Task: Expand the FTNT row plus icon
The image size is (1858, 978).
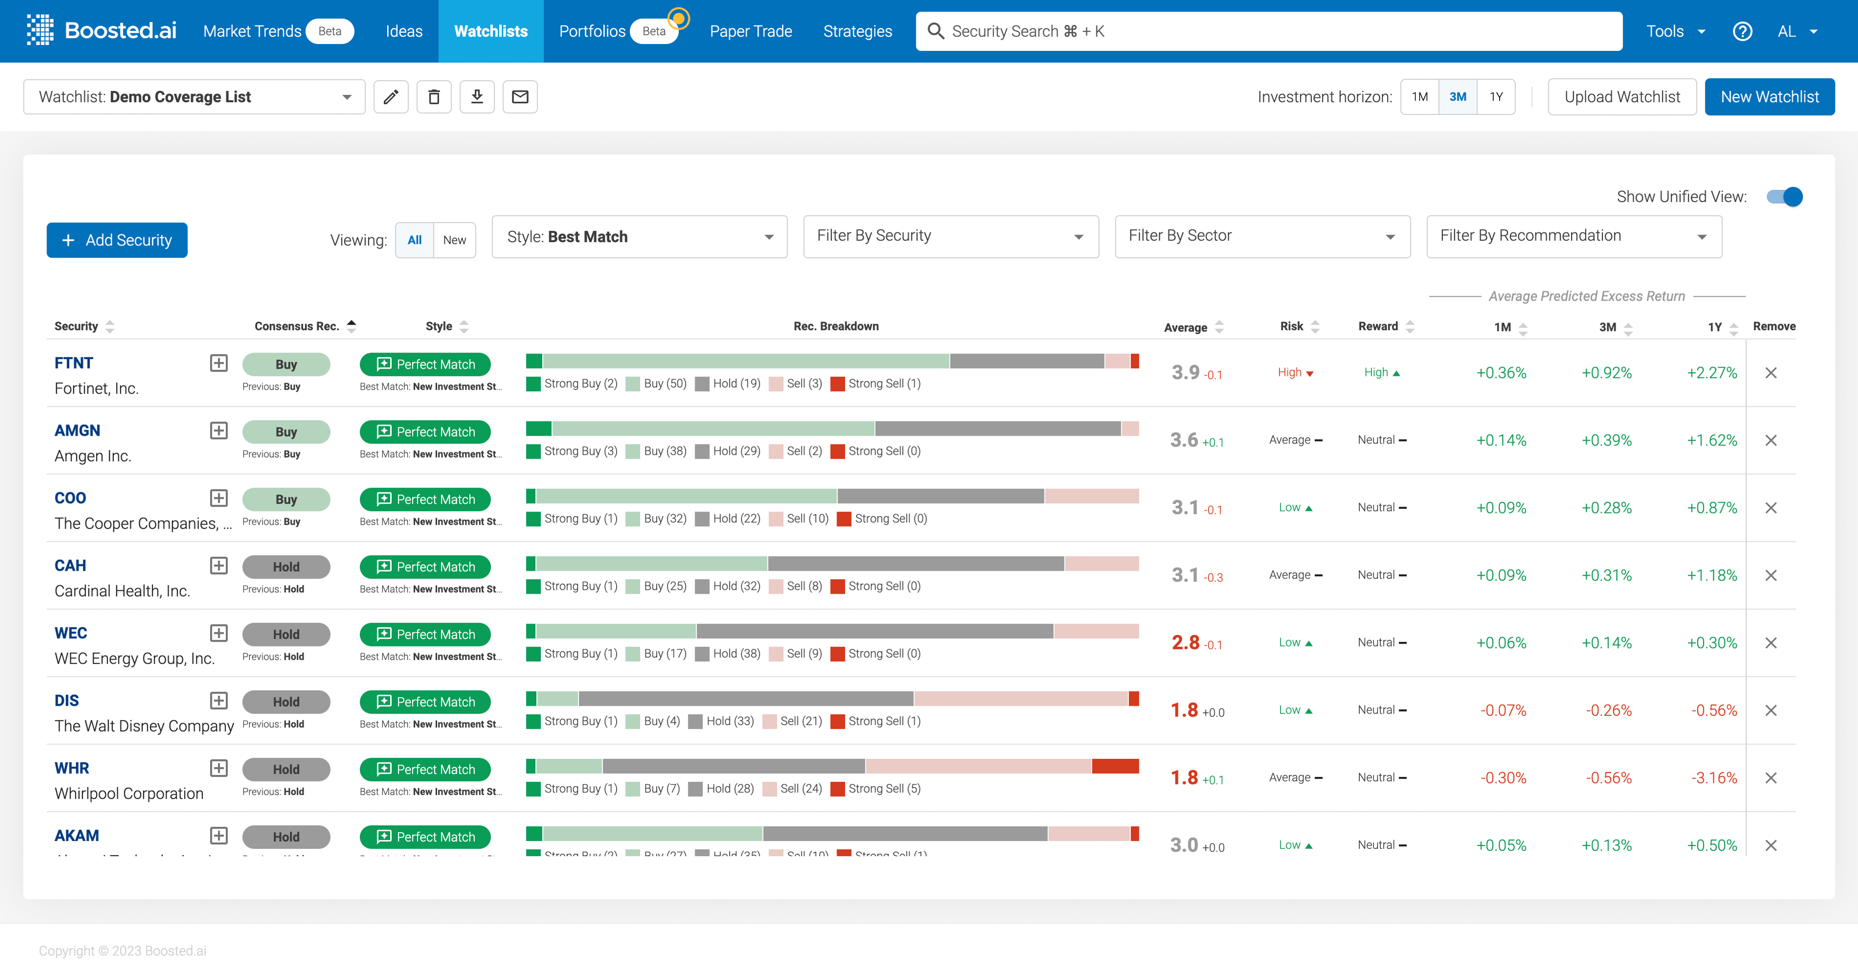Action: pyautogui.click(x=219, y=363)
